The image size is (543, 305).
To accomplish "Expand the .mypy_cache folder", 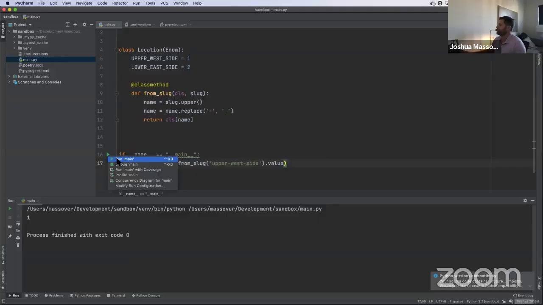I will [14, 37].
